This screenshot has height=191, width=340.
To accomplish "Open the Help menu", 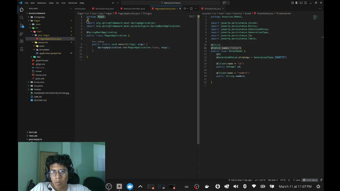I will coord(82,3).
